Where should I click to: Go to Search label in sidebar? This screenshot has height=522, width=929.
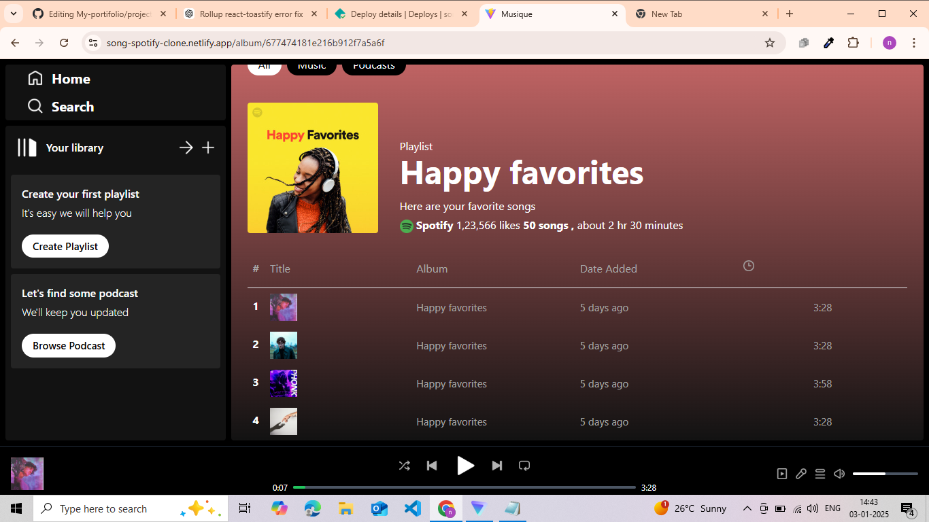click(73, 107)
